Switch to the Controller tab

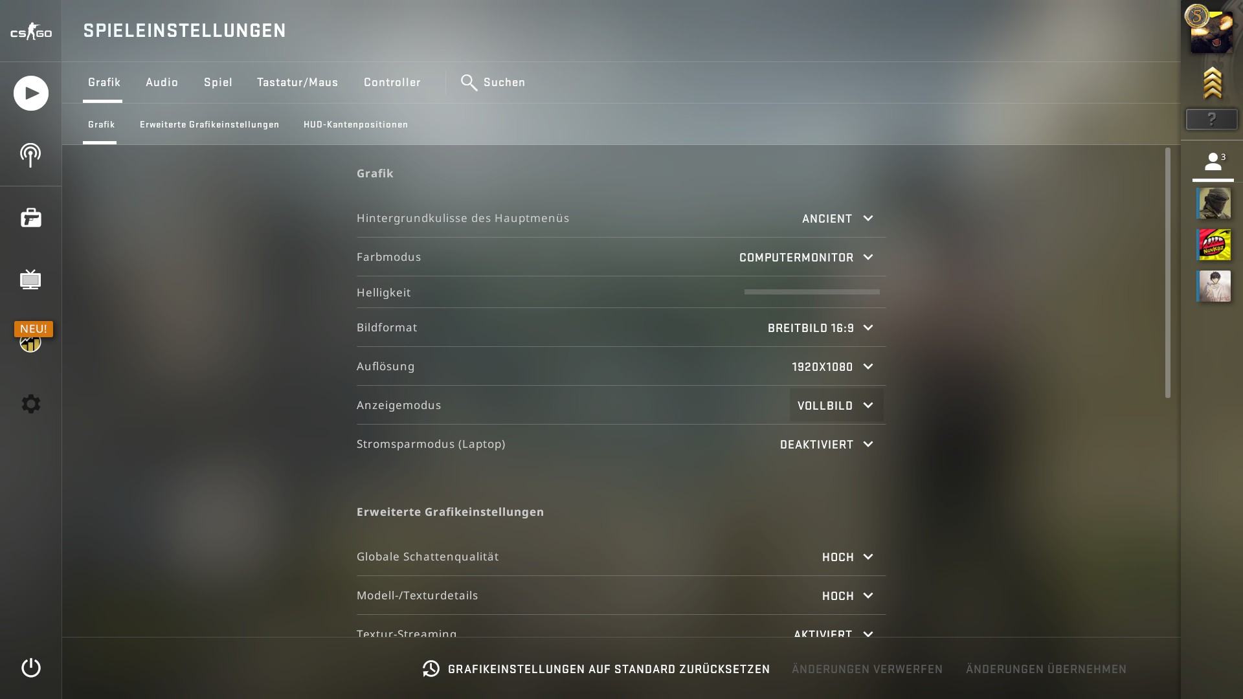392,83
